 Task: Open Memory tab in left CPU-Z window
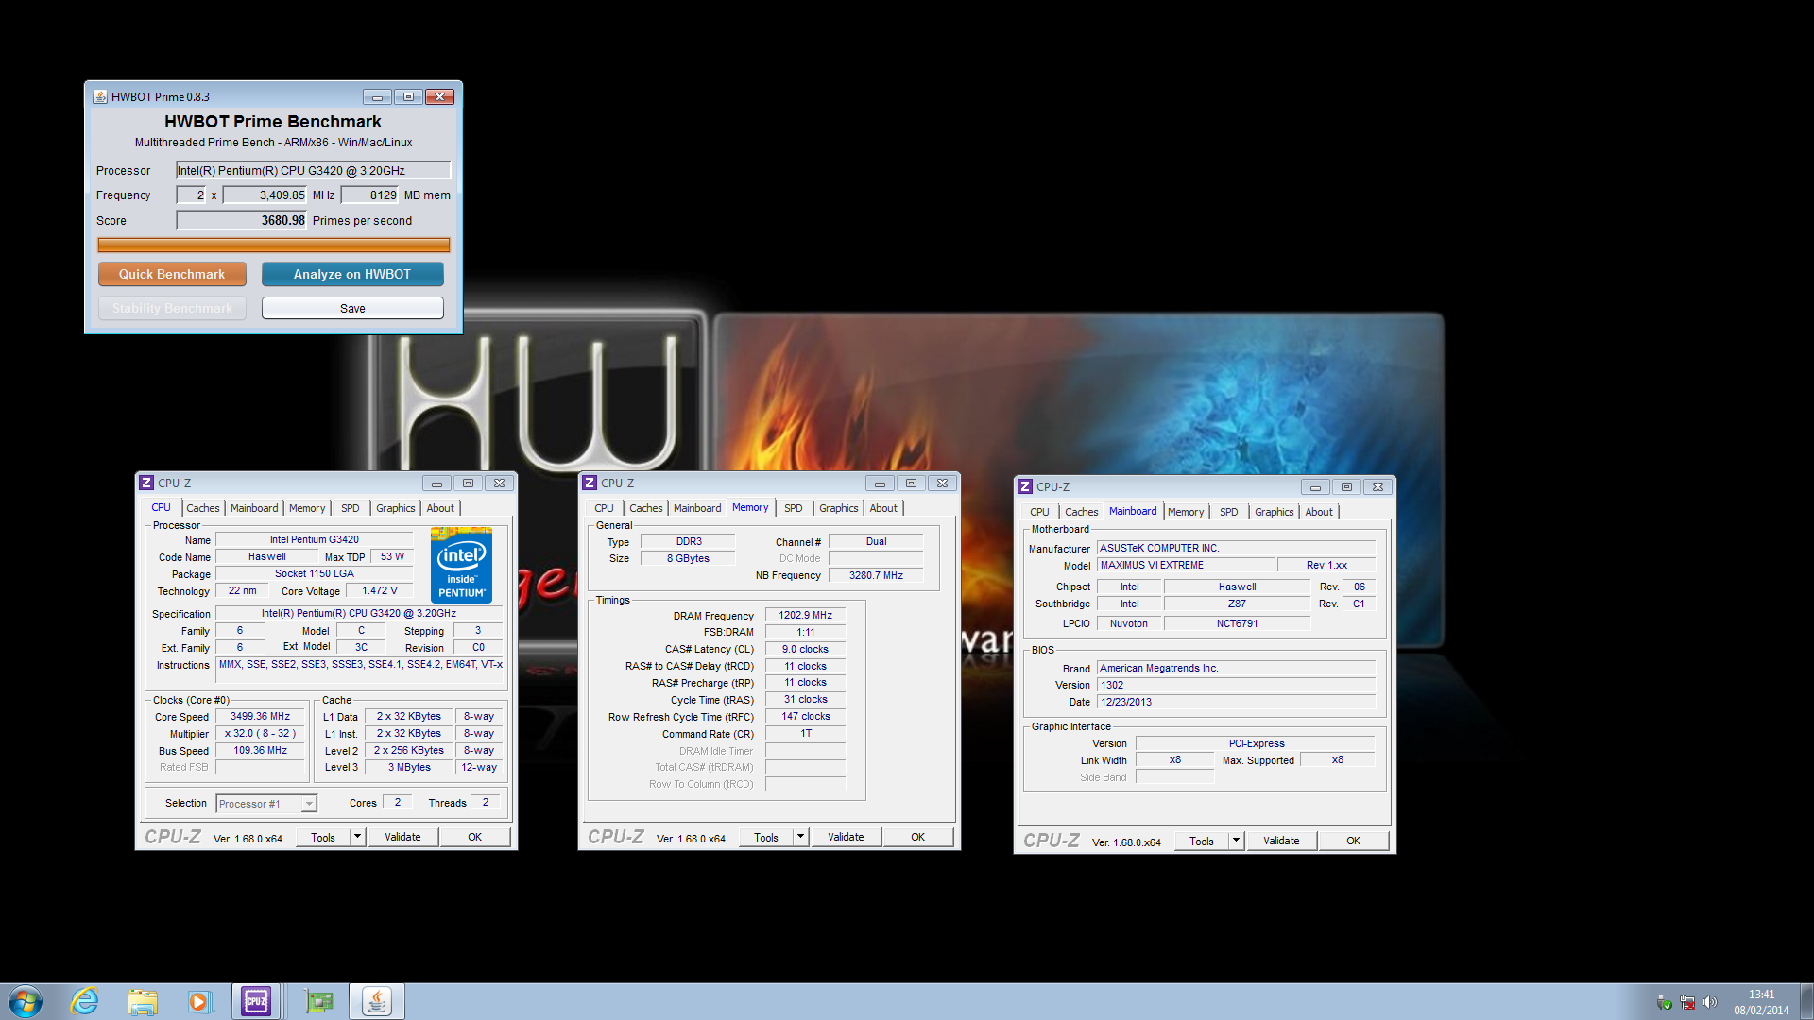pyautogui.click(x=307, y=508)
